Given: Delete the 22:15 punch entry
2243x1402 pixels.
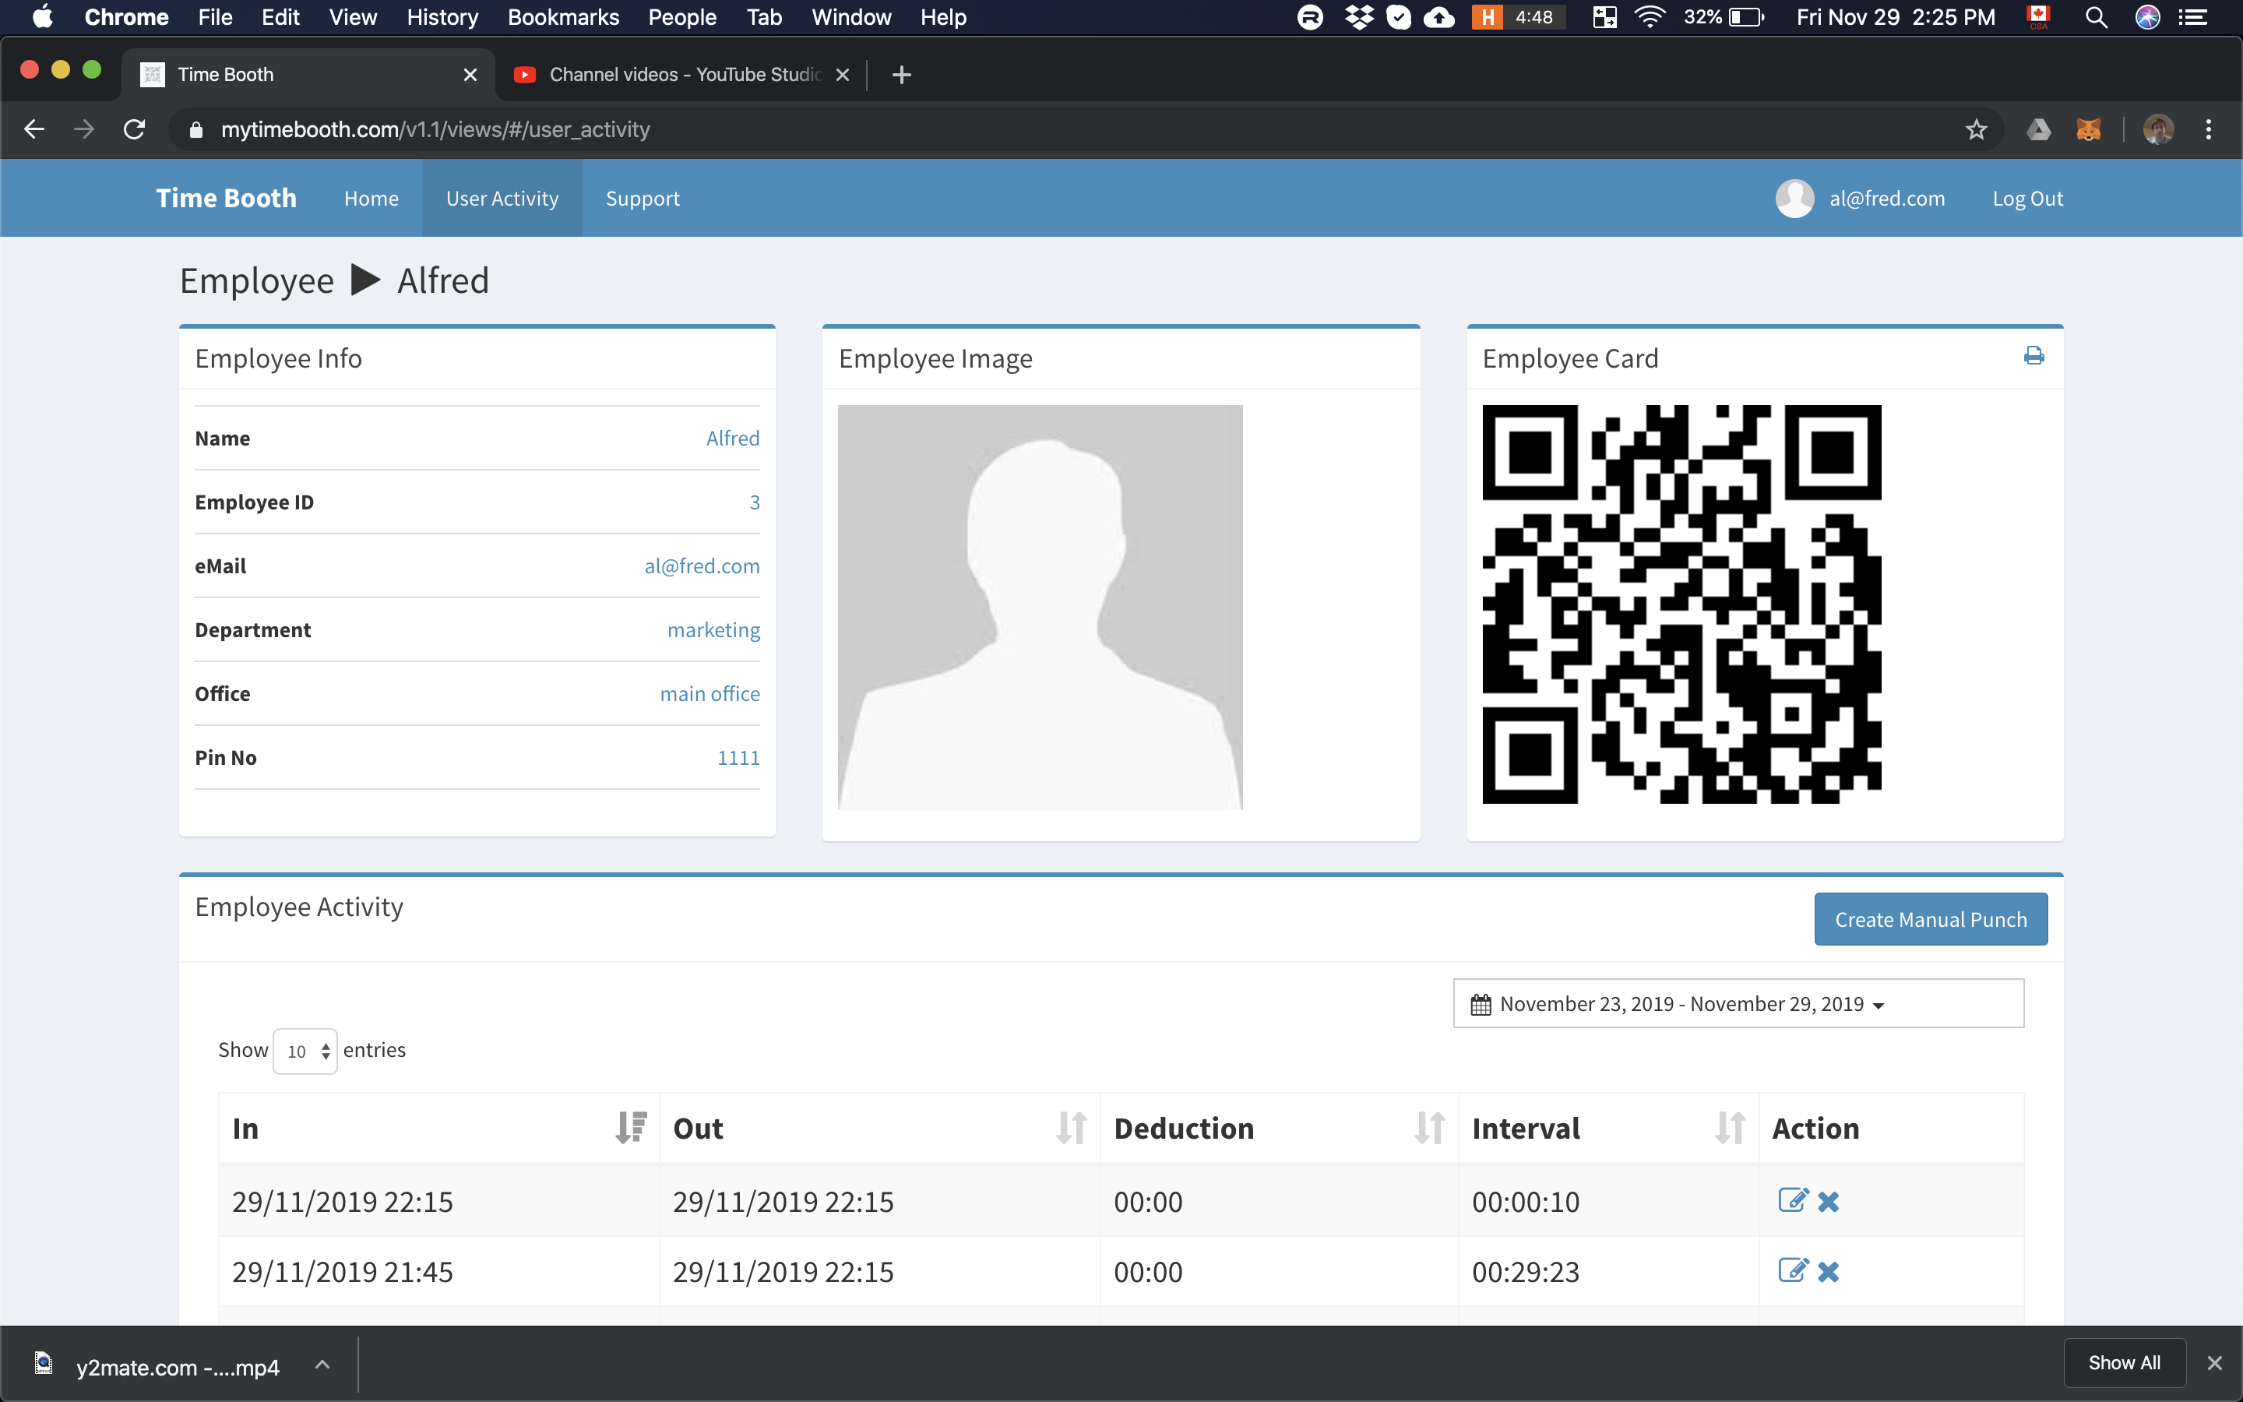Looking at the screenshot, I should (1828, 1202).
